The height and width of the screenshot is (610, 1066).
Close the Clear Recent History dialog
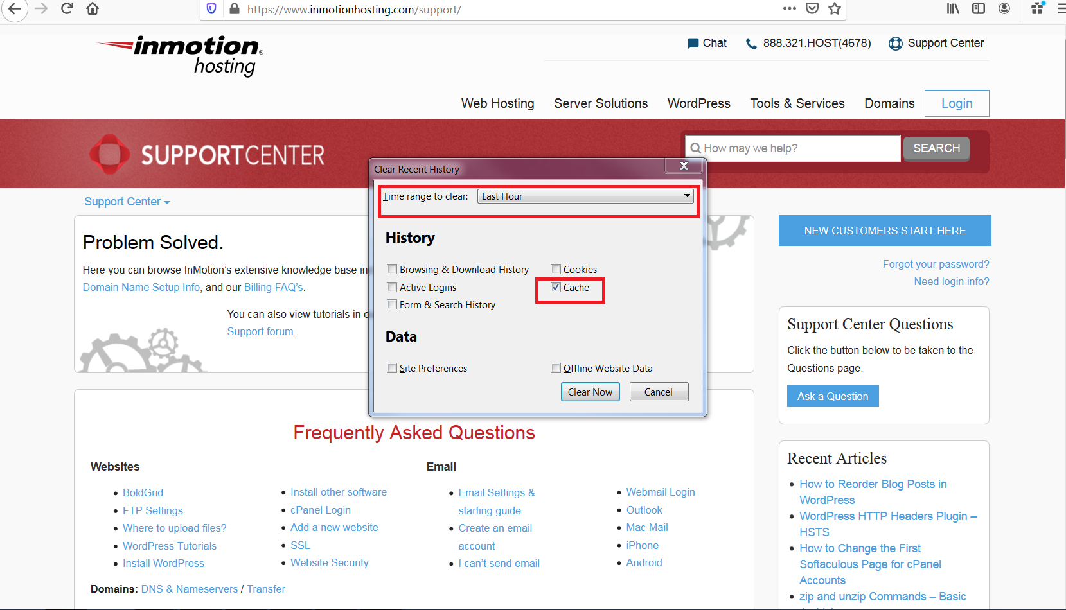click(x=684, y=166)
